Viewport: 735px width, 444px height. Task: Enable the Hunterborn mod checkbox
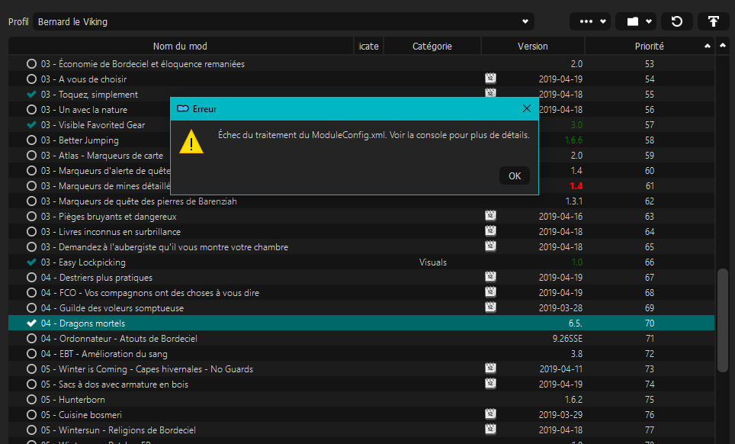(x=31, y=400)
